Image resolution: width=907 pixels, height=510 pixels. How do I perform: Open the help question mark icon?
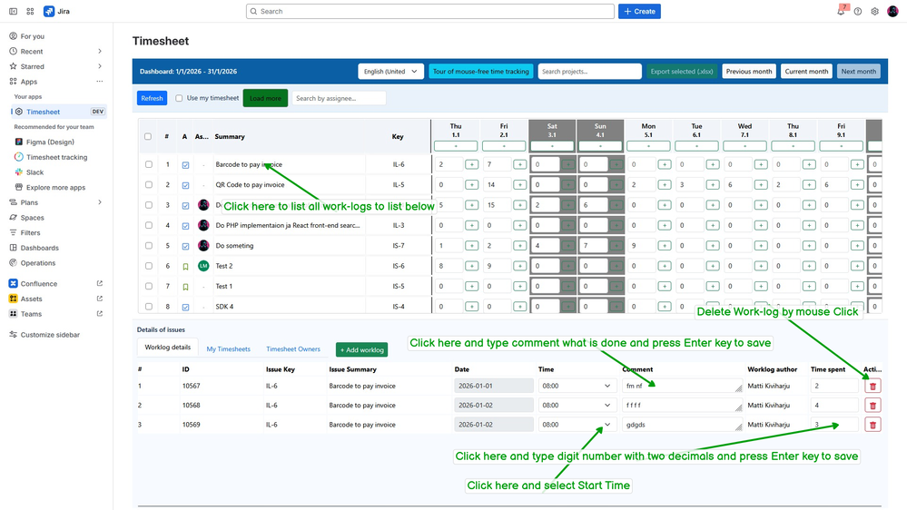[858, 11]
